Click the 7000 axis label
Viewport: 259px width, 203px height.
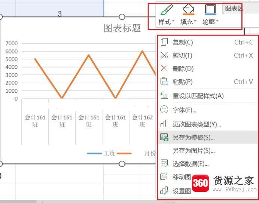coord(11,43)
